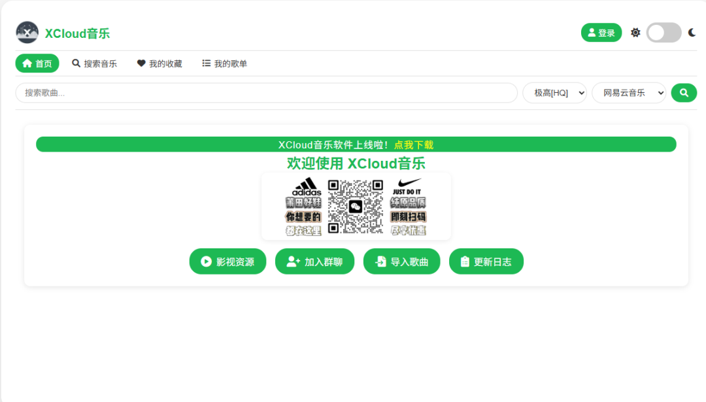This screenshot has height=402, width=706.
Task: Toggle the theme slider next to the gear
Action: 664,31
